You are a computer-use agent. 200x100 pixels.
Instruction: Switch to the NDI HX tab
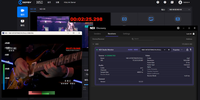point(42,9)
